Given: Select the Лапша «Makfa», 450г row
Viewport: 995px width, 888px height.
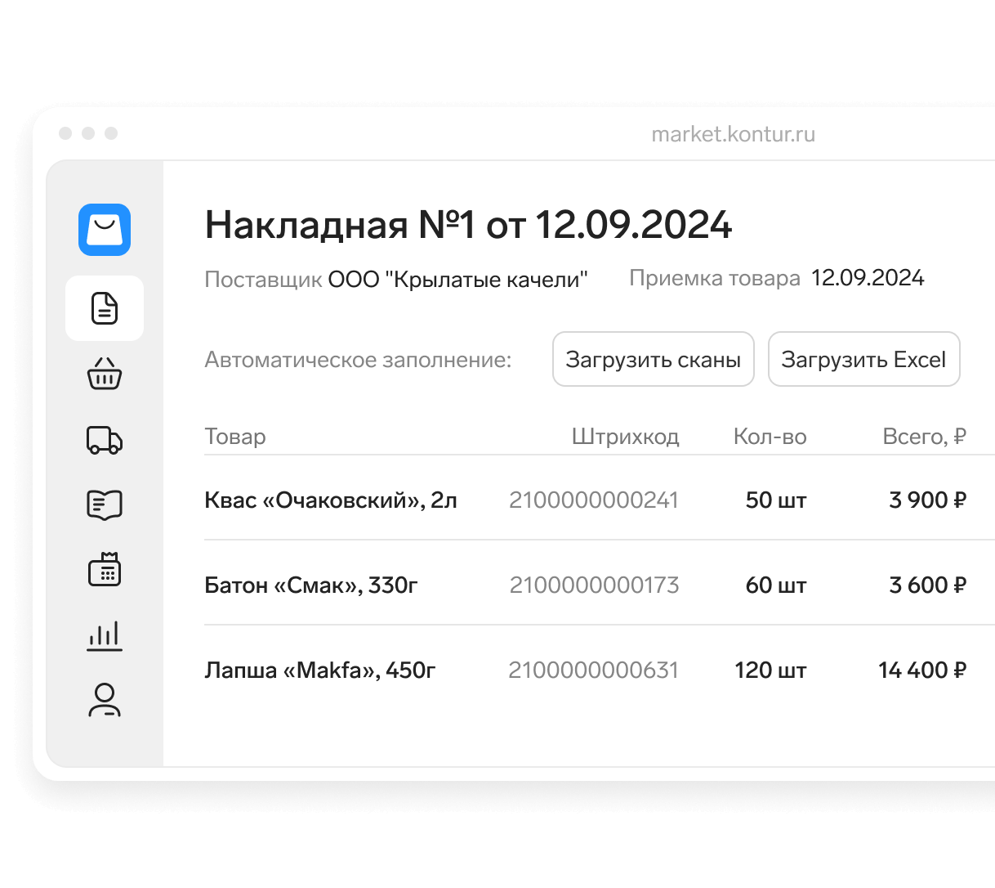Looking at the screenshot, I should [x=600, y=670].
